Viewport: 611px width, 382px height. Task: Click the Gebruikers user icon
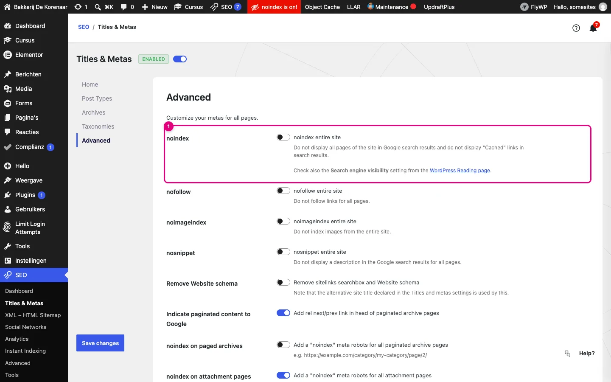point(7,209)
